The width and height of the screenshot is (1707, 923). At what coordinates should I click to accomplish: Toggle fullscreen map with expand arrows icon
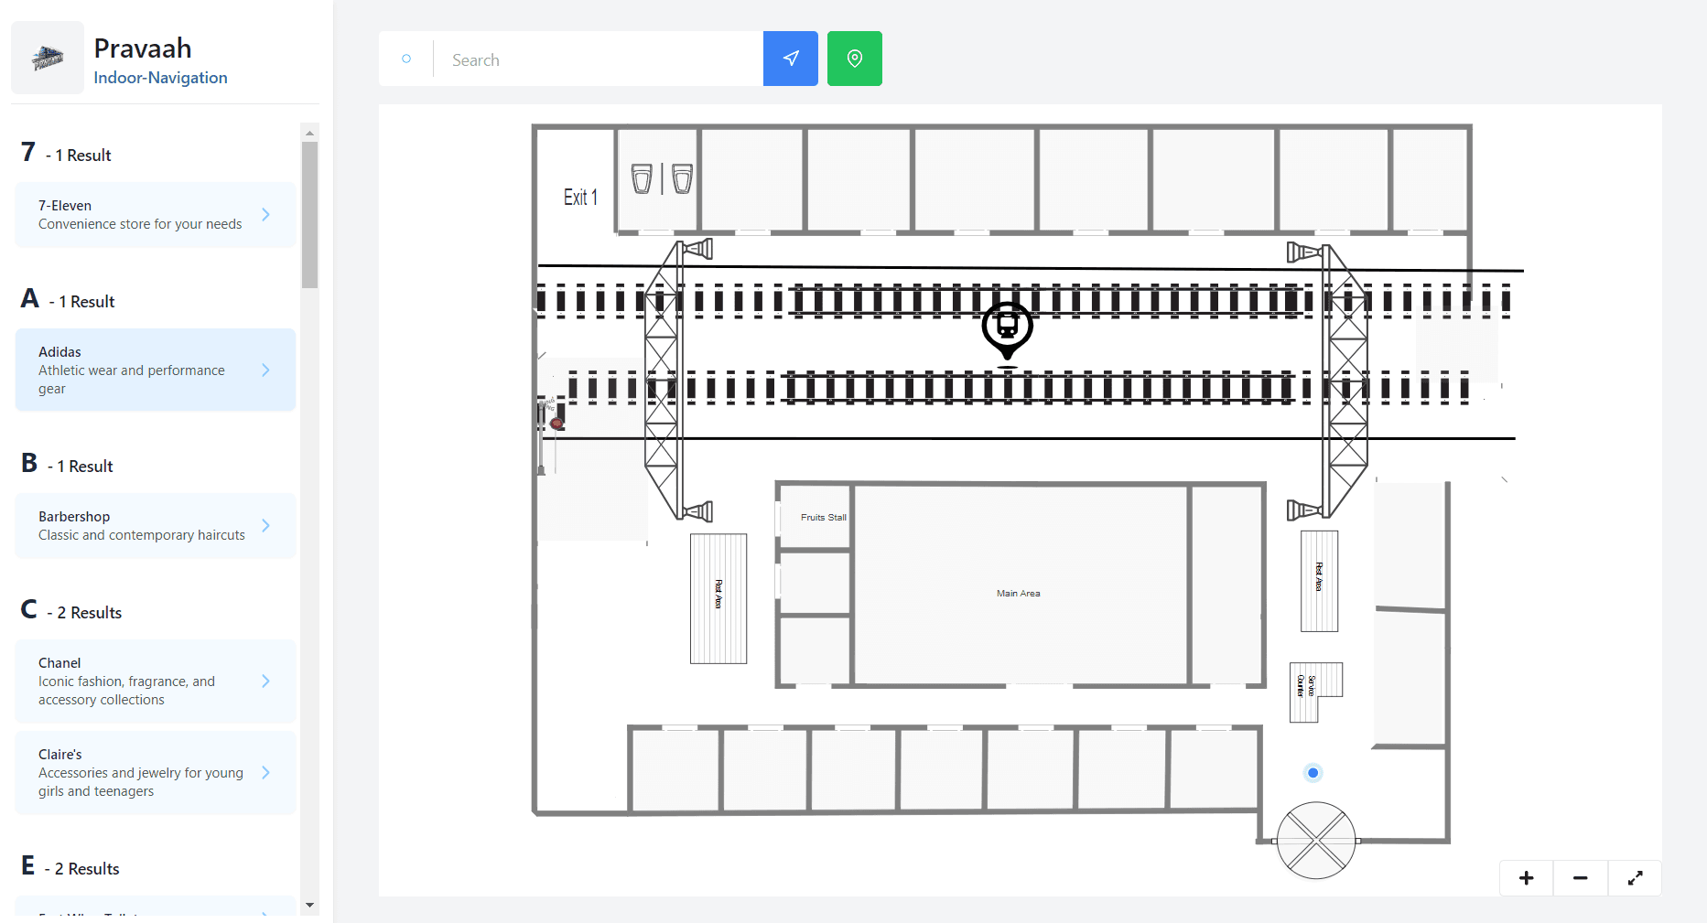[x=1635, y=878]
